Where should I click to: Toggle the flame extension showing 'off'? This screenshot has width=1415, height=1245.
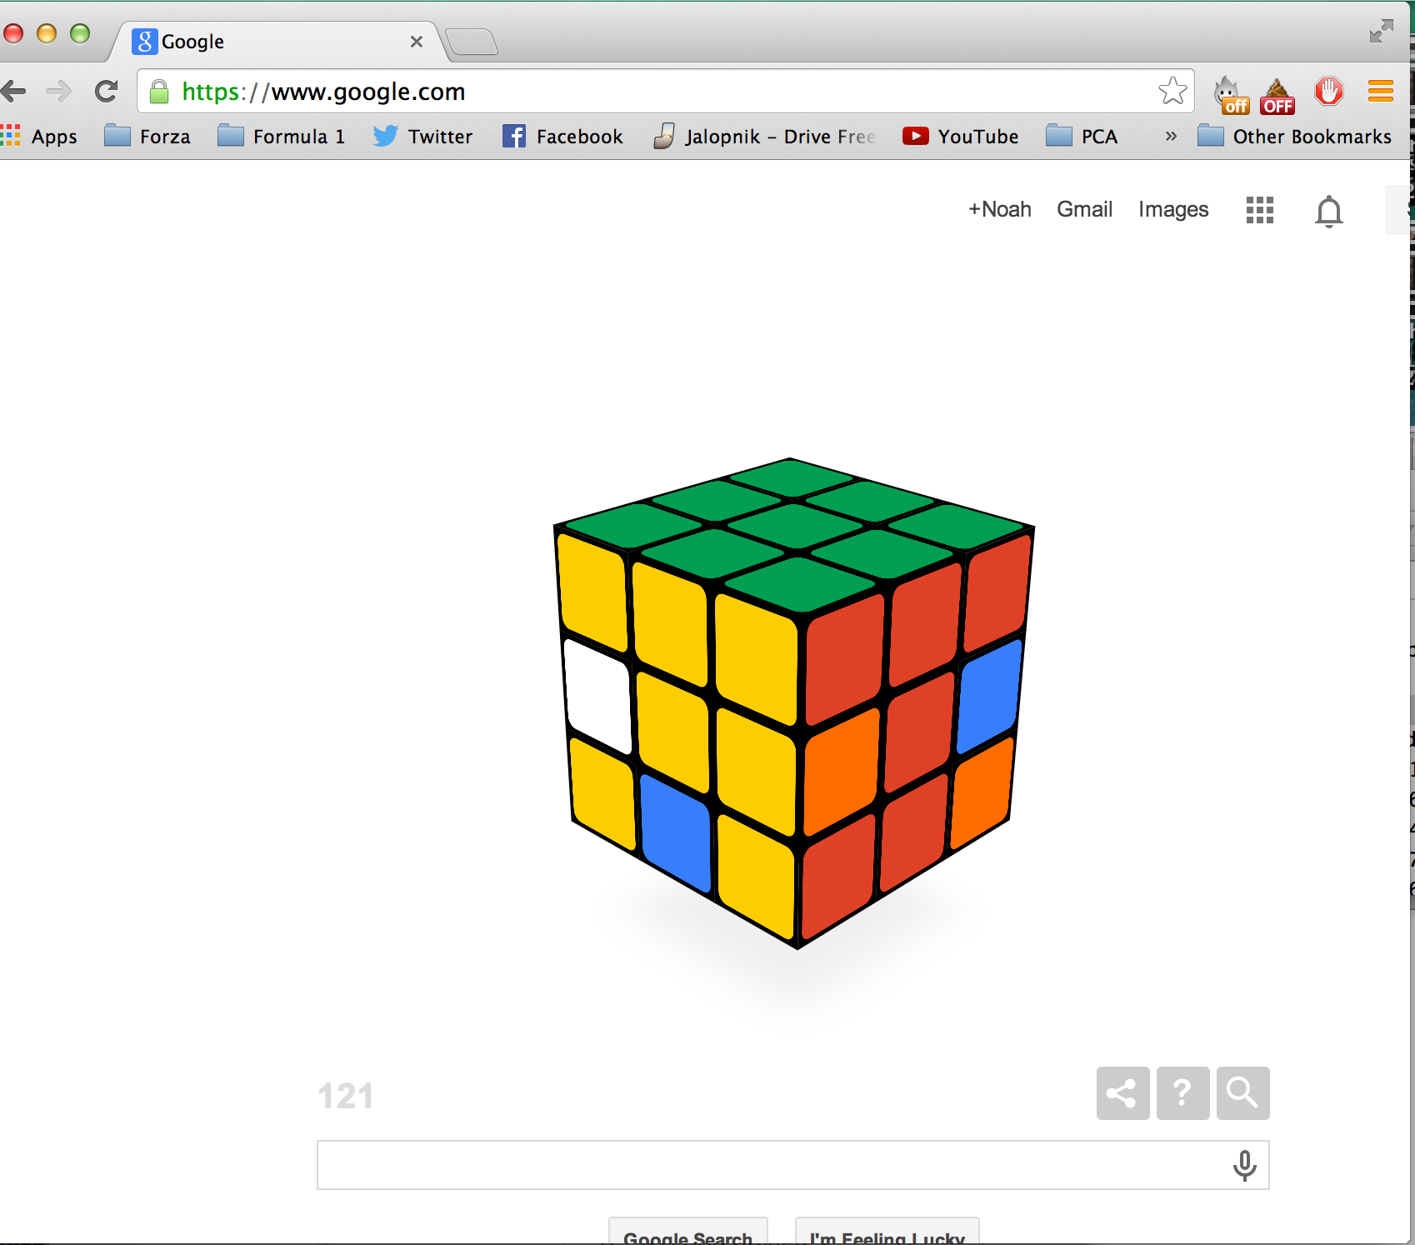pos(1231,94)
